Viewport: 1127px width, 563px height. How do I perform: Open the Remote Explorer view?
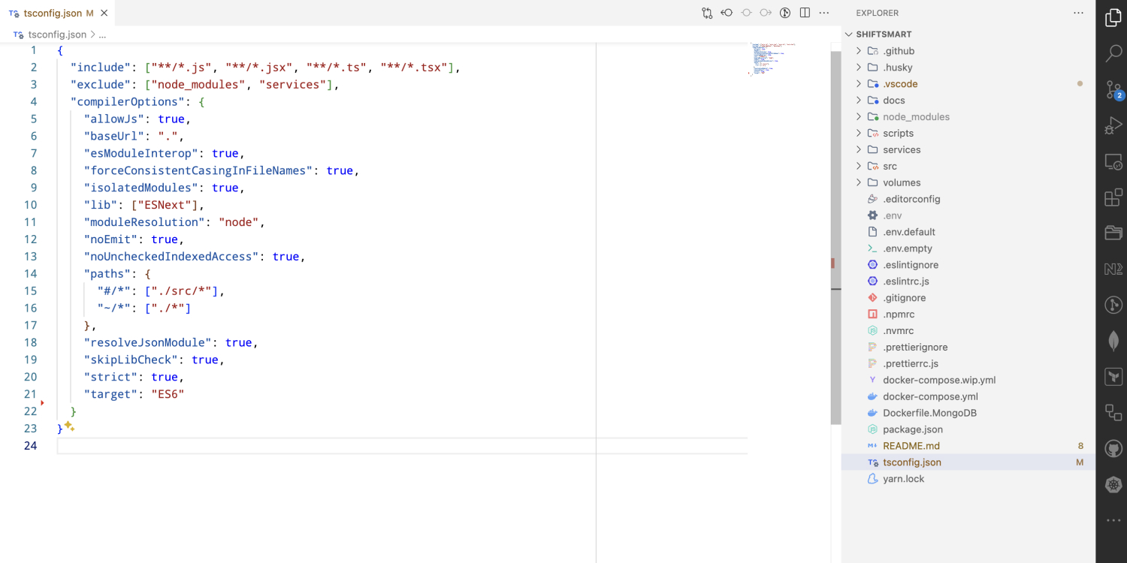tap(1113, 161)
